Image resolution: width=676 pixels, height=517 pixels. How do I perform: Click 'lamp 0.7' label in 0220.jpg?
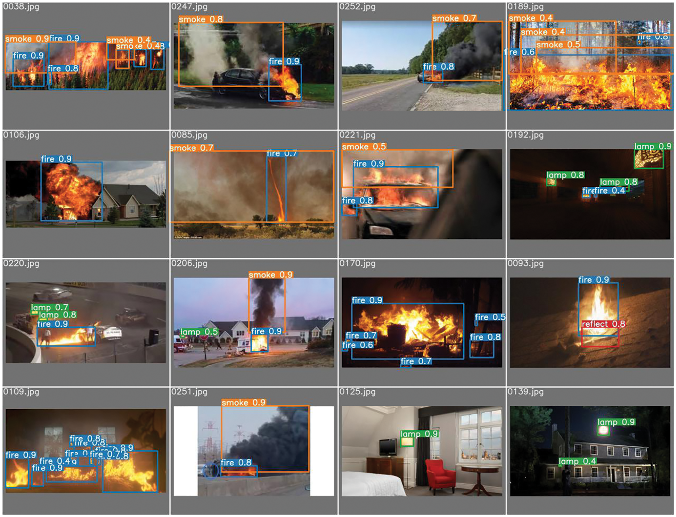tap(49, 308)
